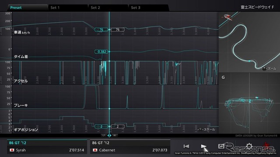Click the cyan timeline cursor handle

(109, 136)
